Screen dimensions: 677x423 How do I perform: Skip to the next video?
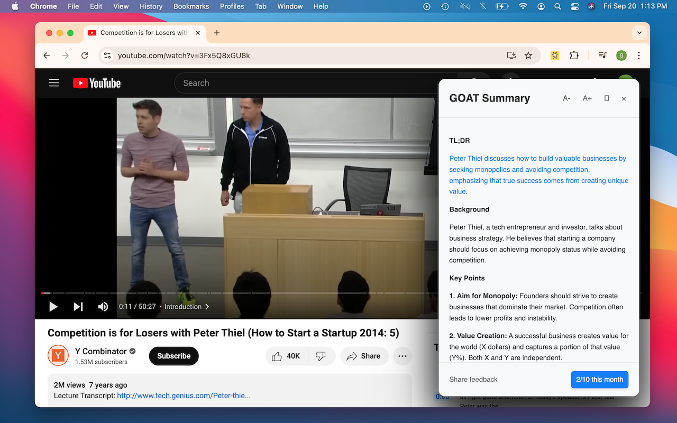click(78, 307)
